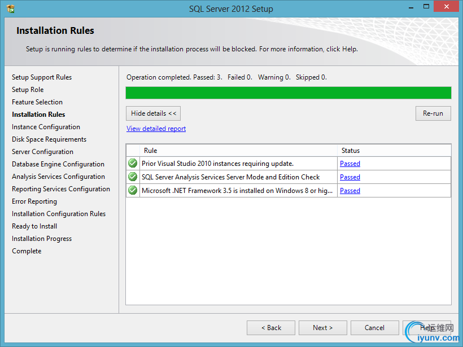
Task: Open Passed status for .NET Framework 3.5 rule
Action: (350, 191)
